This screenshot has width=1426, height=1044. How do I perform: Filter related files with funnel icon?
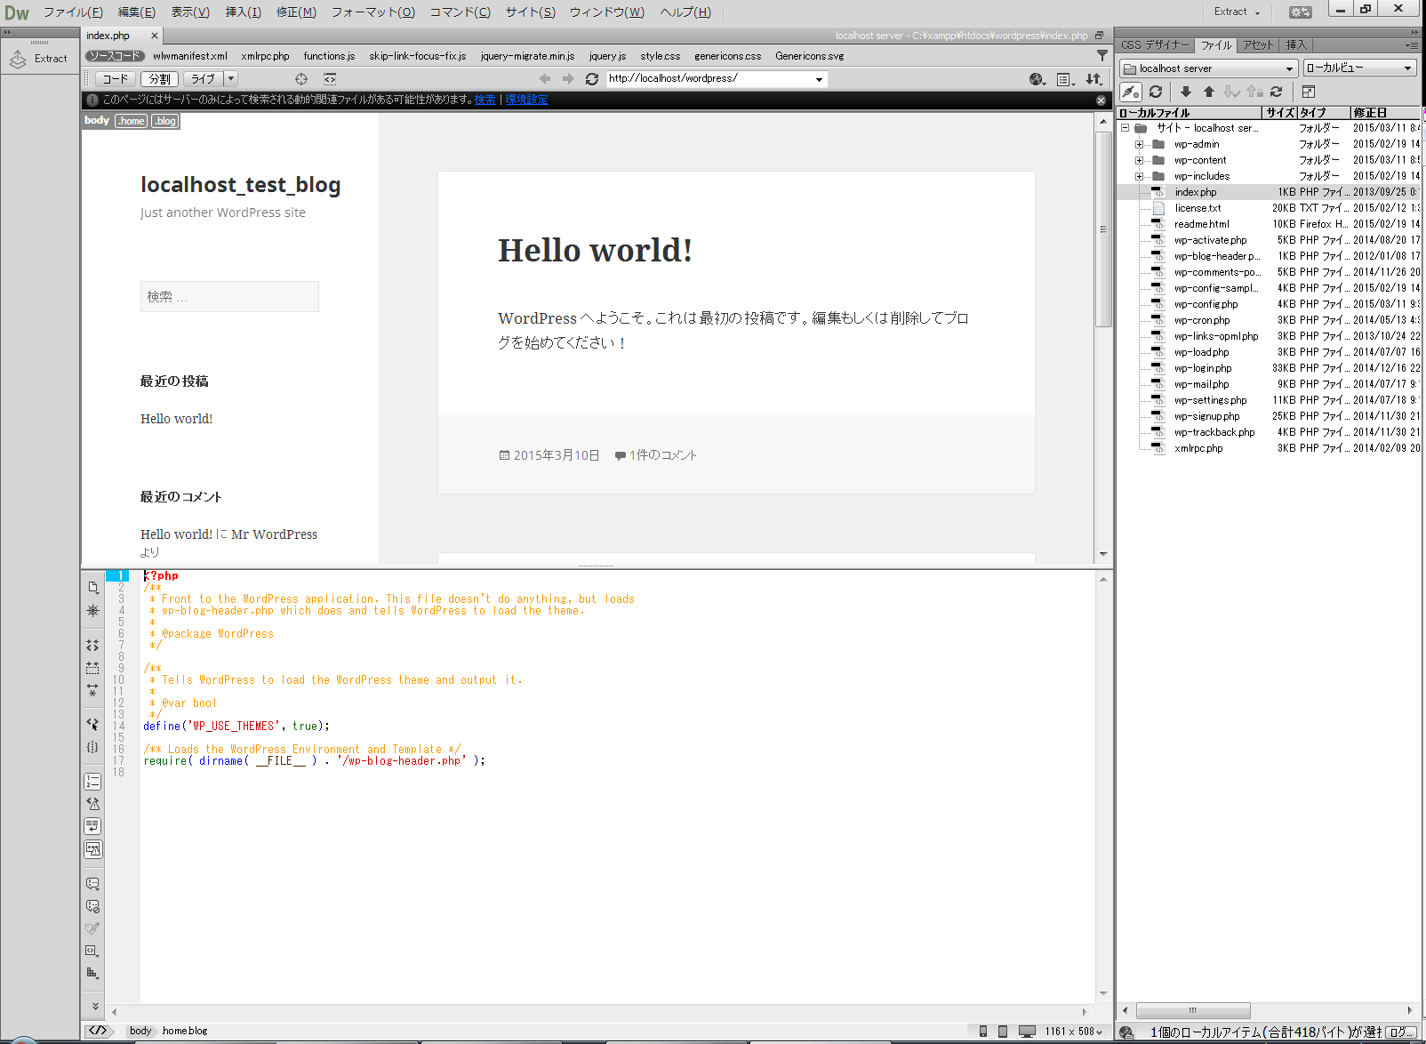pos(1102,55)
